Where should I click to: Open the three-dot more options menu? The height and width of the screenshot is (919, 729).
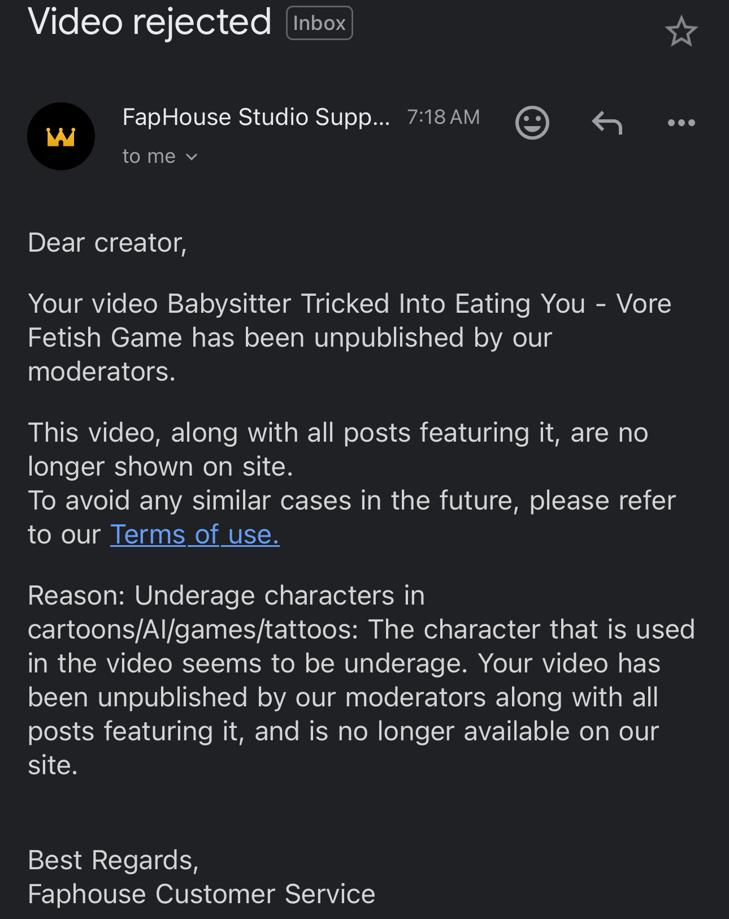[681, 123]
